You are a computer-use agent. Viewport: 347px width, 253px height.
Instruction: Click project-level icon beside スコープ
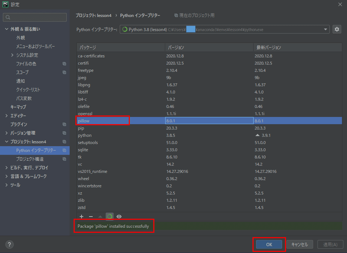(64, 72)
